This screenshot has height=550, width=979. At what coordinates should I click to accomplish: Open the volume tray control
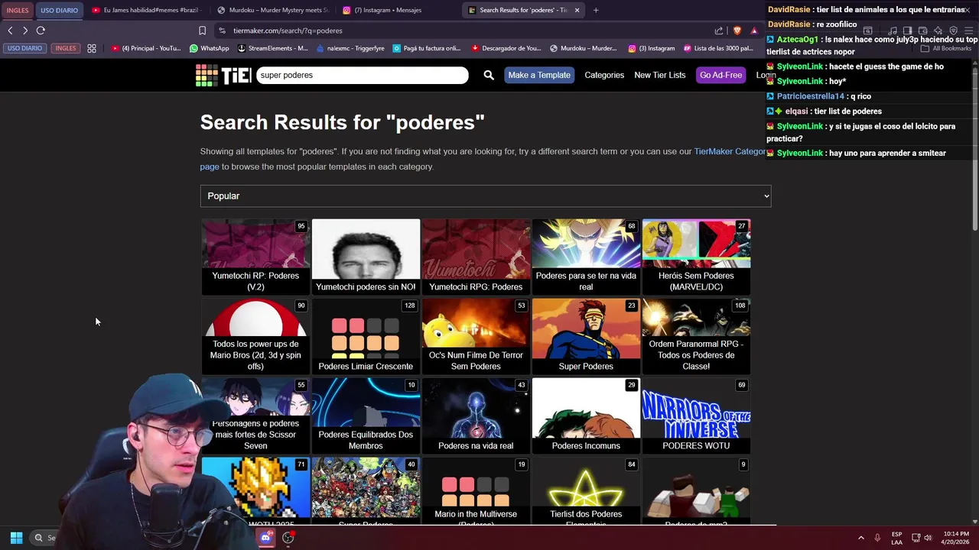[928, 538]
